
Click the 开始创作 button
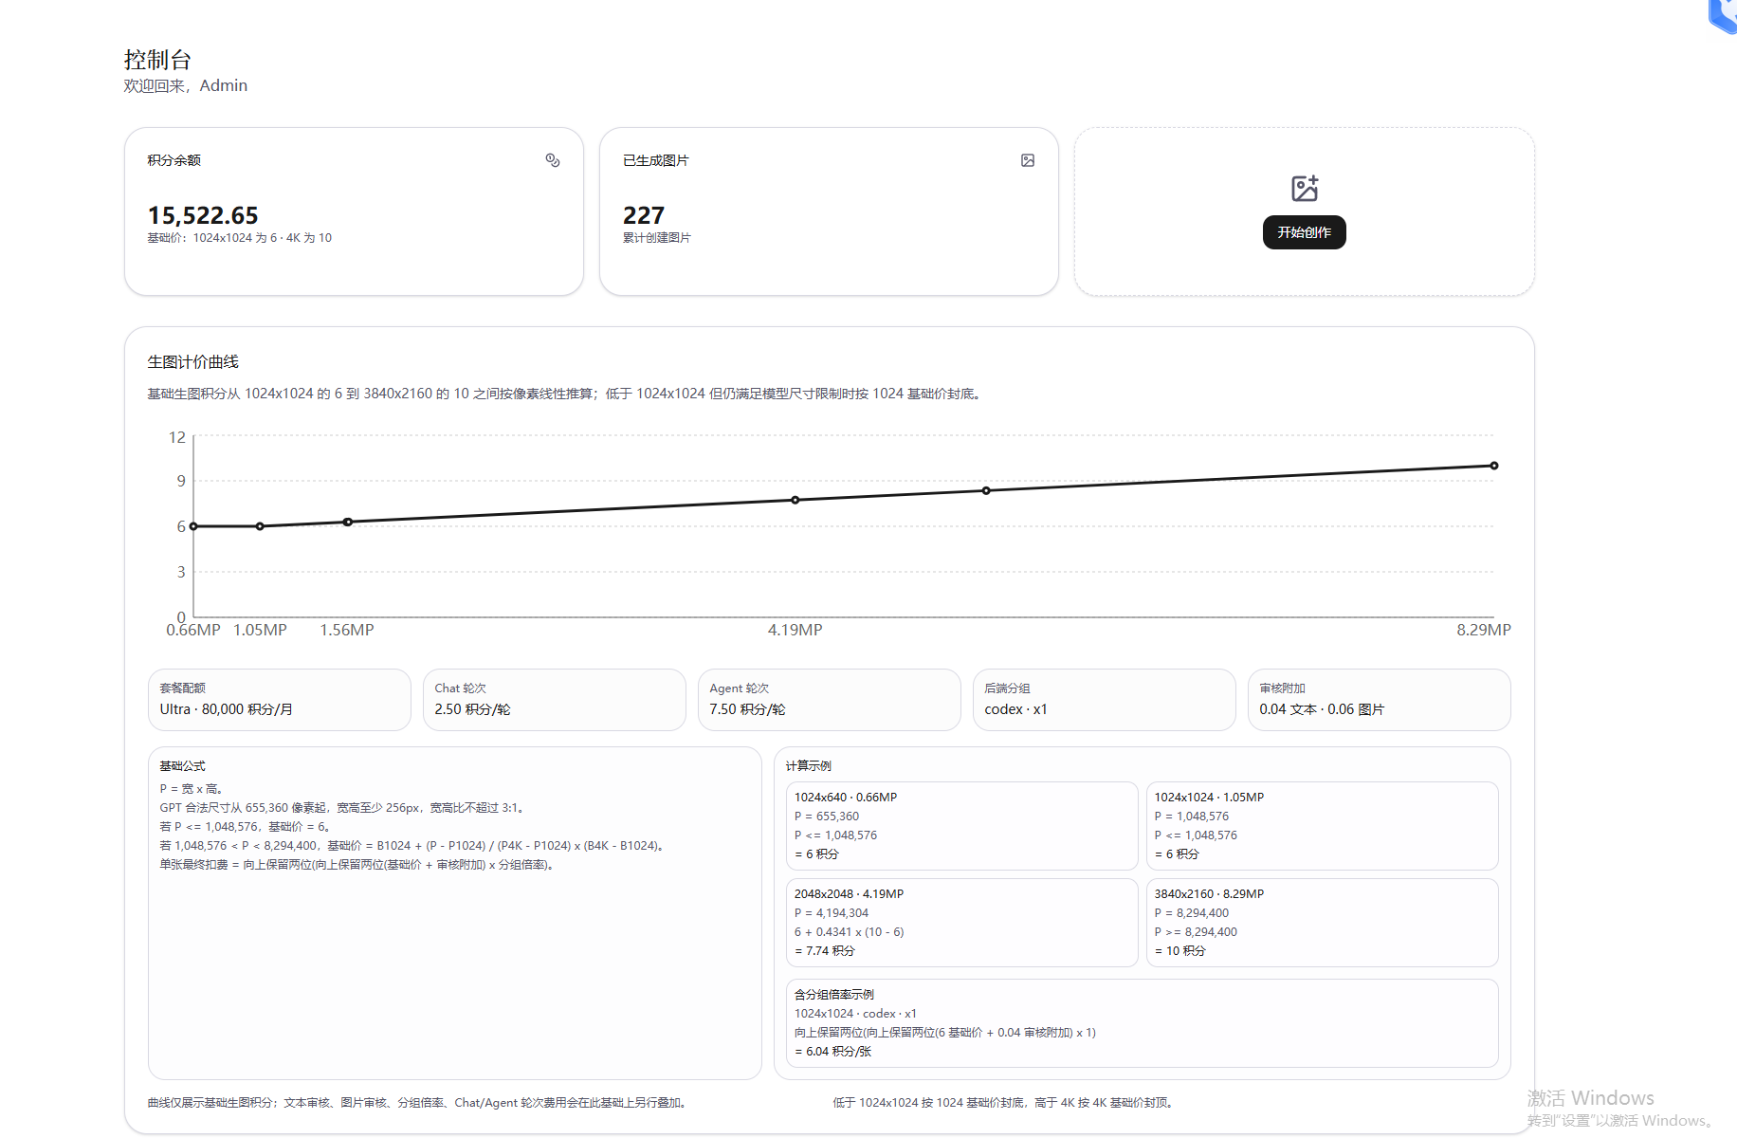(1305, 232)
